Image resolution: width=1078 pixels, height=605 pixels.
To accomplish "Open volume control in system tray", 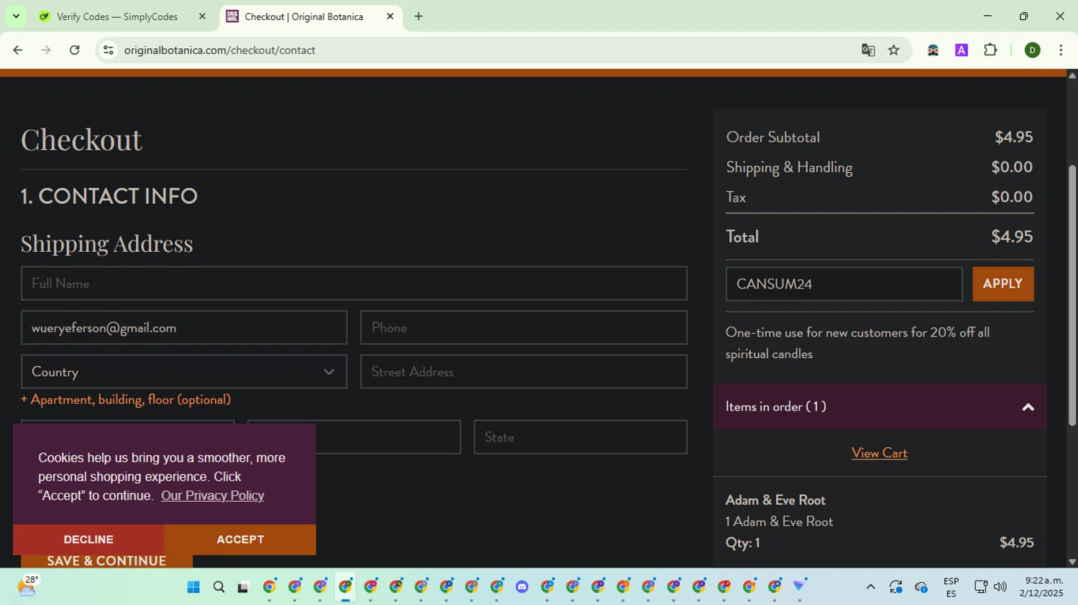I will click(1000, 587).
